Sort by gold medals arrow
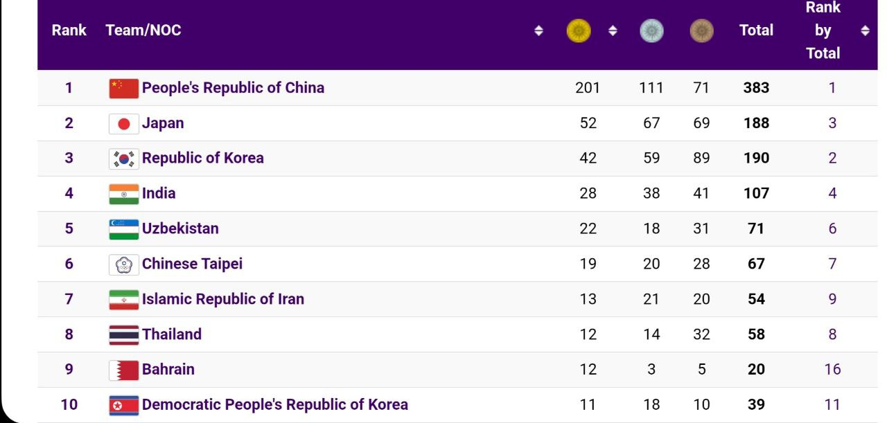Image resolution: width=887 pixels, height=423 pixels. [x=612, y=30]
